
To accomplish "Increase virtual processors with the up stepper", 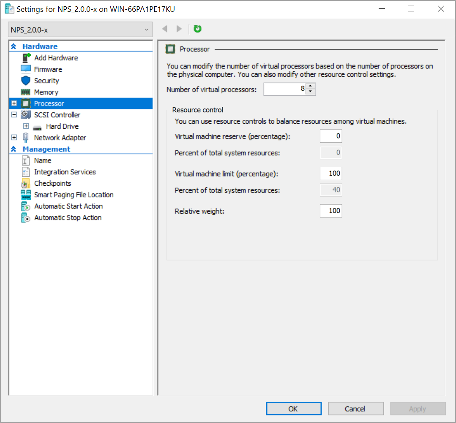I will pos(311,87).
